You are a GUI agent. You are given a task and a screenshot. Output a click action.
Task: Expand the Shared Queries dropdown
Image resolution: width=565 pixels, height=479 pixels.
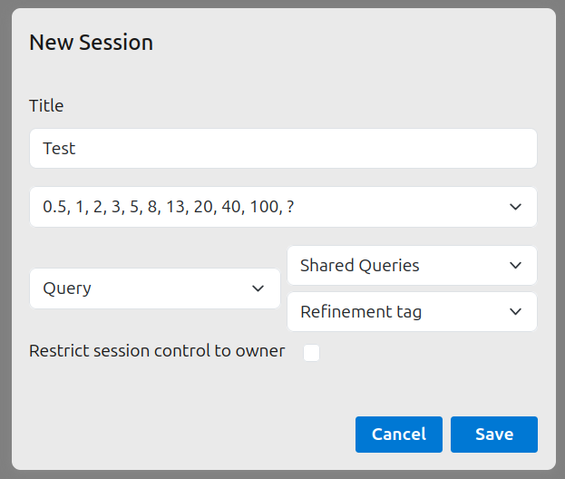tap(412, 266)
